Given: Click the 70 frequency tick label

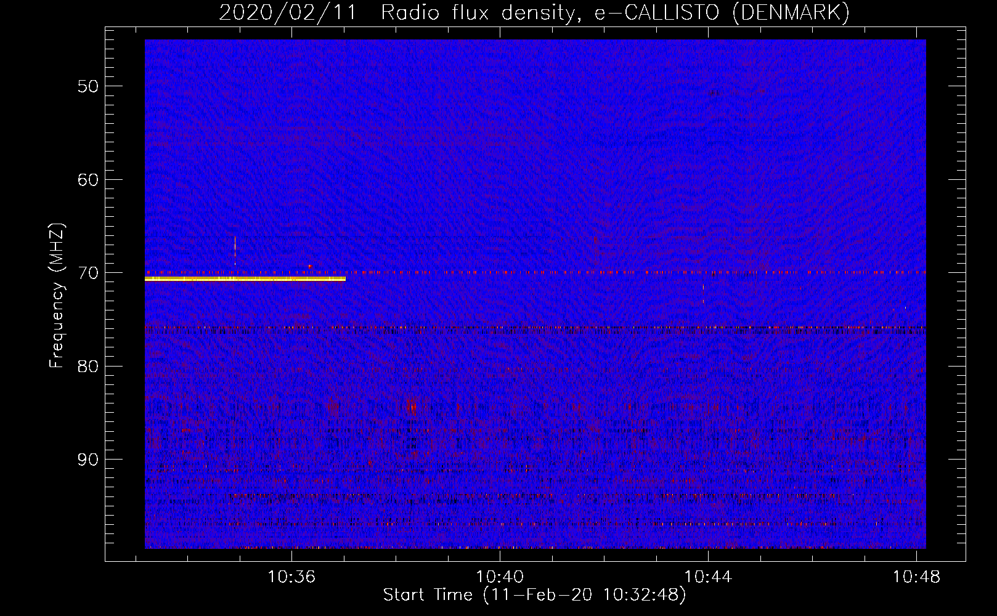Looking at the screenshot, I should tap(88, 273).
